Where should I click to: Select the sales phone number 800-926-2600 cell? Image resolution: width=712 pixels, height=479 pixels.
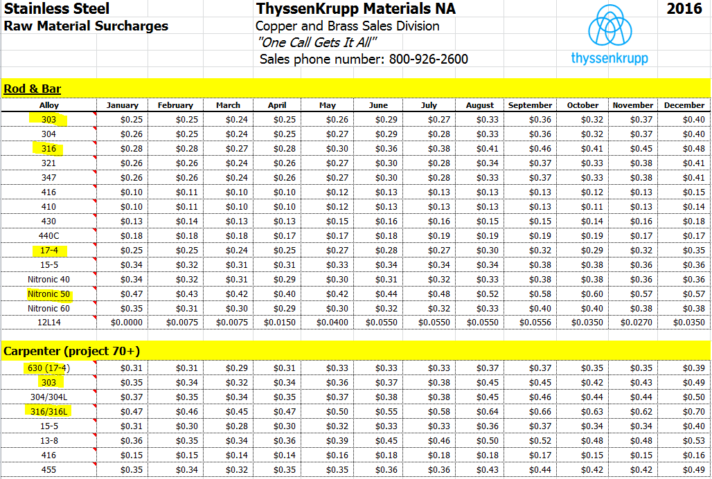click(364, 59)
